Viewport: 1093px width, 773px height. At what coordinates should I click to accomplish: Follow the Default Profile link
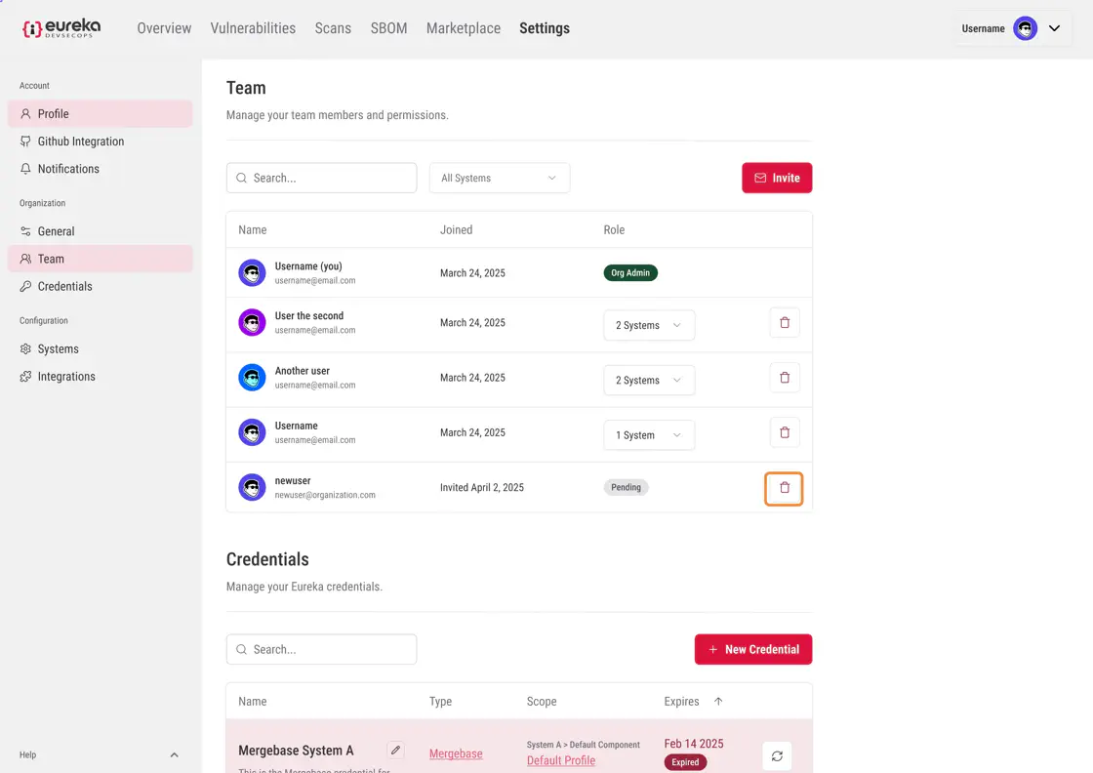point(561,760)
